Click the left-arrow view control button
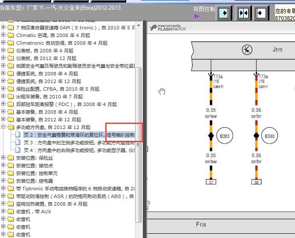This screenshot has height=238, width=295. 261,13
